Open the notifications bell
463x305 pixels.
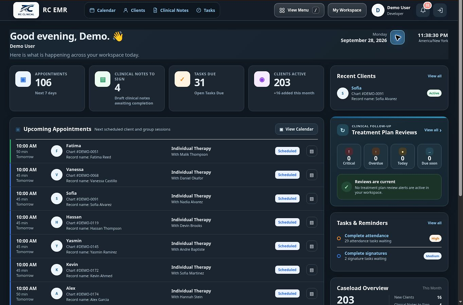click(x=423, y=10)
